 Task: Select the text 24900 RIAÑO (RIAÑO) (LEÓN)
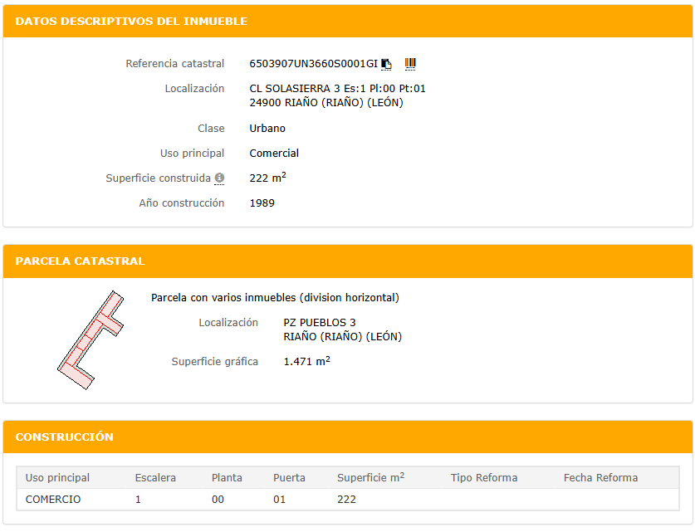(326, 103)
